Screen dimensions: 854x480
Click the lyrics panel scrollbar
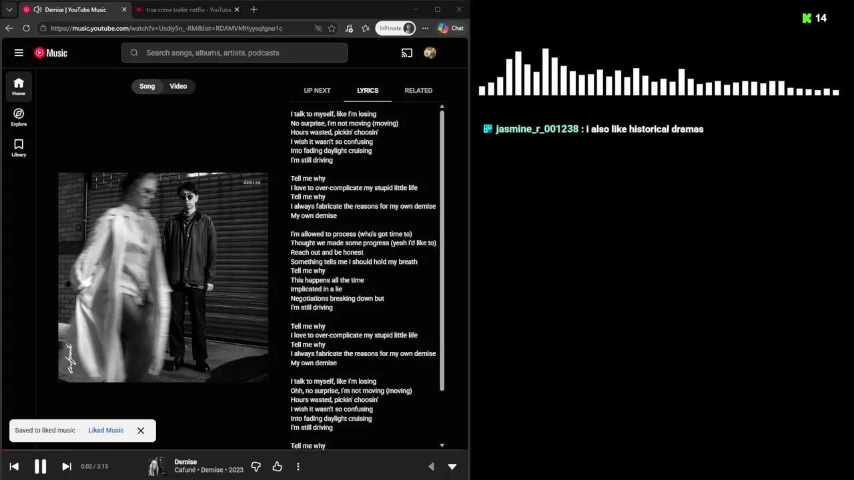pos(442,250)
